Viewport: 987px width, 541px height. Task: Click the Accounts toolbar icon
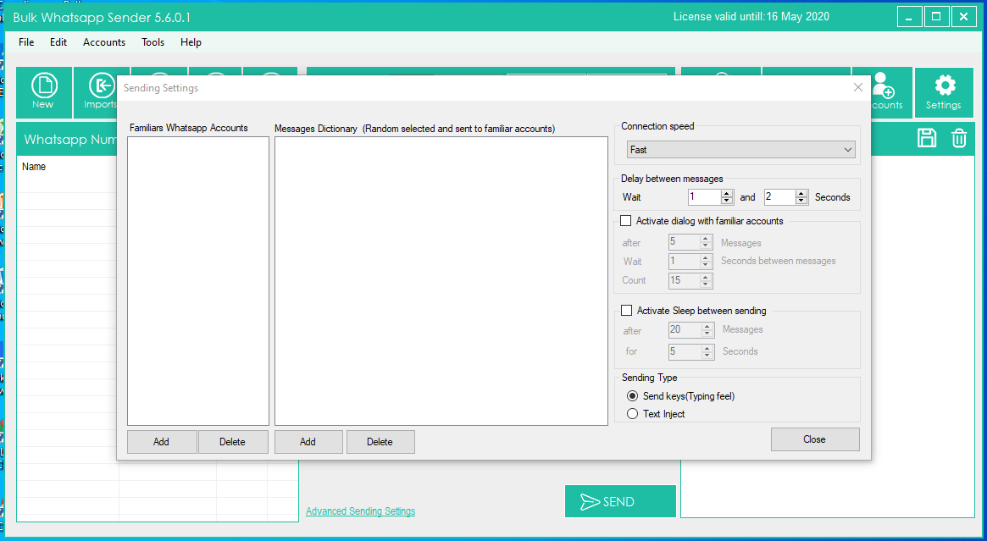pos(885,91)
